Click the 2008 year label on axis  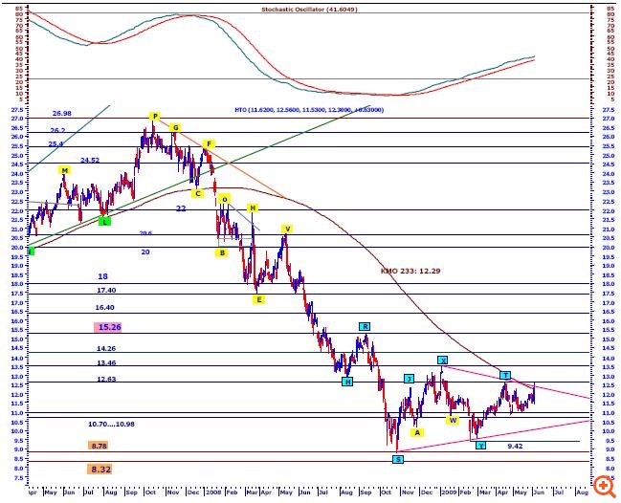click(x=214, y=492)
